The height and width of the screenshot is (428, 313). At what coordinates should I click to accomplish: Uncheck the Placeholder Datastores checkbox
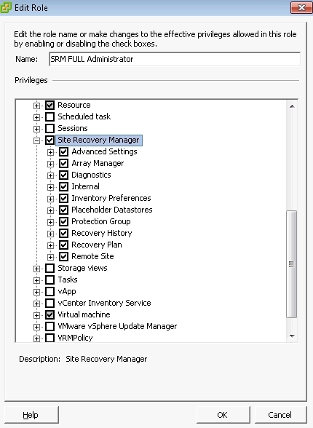(63, 210)
